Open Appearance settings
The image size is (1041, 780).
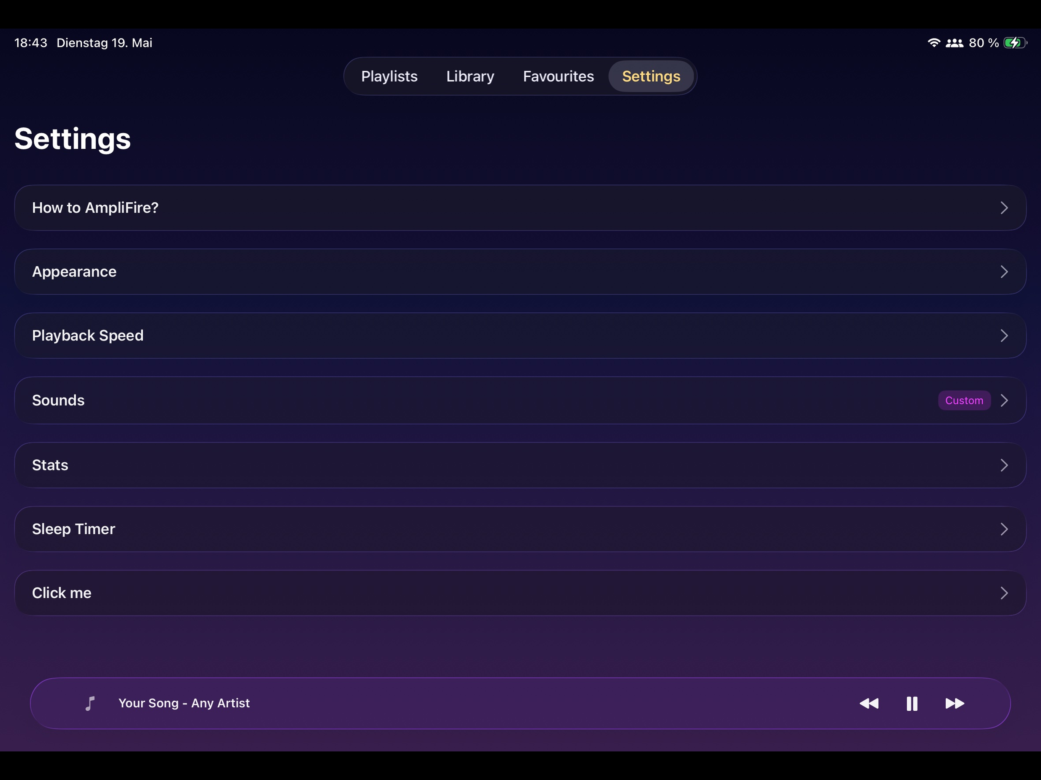pos(520,272)
